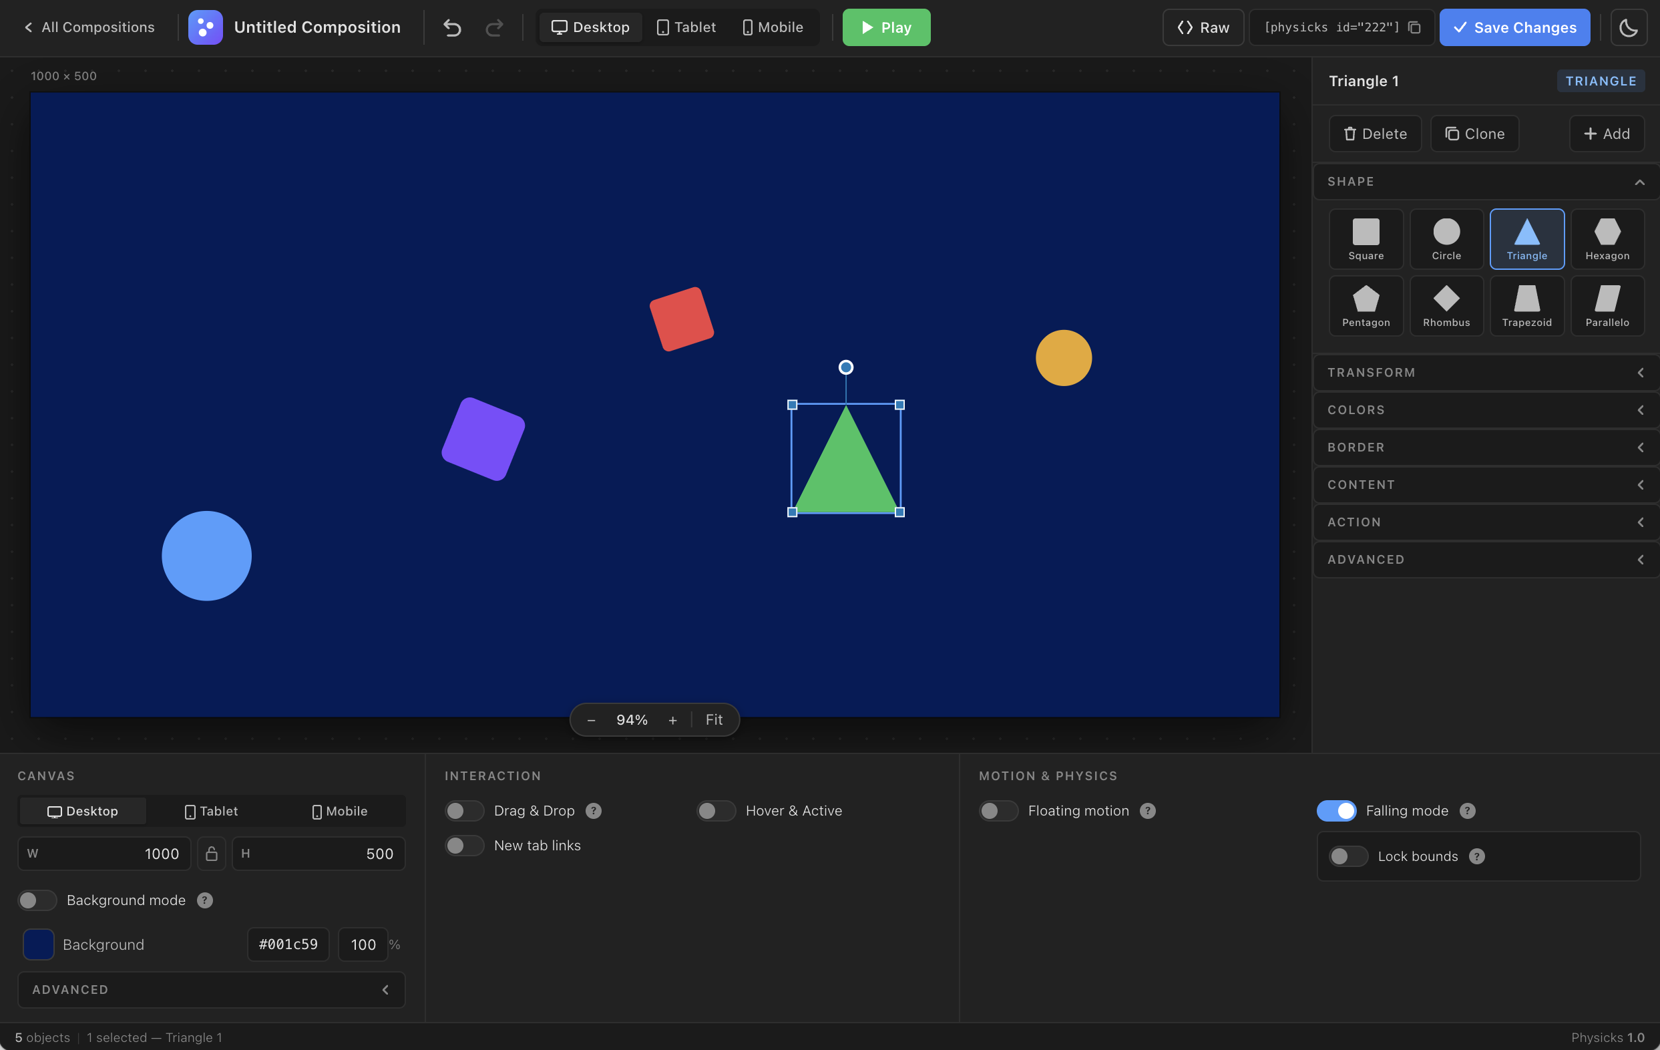Expand the COLORS section
The image size is (1660, 1050).
point(1486,409)
